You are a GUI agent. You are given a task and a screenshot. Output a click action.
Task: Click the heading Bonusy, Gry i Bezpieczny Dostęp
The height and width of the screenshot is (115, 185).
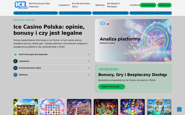[133, 75]
